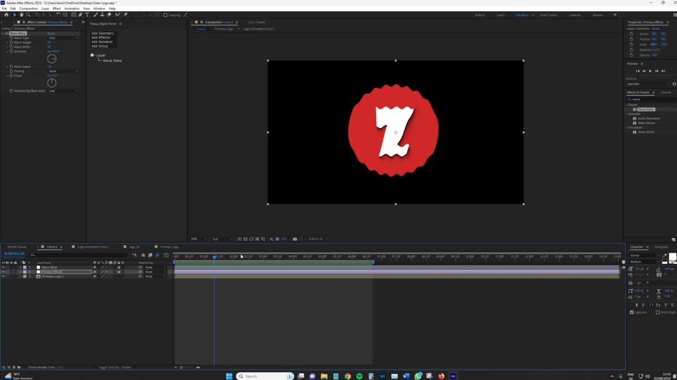Switch to Logo Animated Comp 1 timeline tab
The image size is (677, 380).
[93, 247]
